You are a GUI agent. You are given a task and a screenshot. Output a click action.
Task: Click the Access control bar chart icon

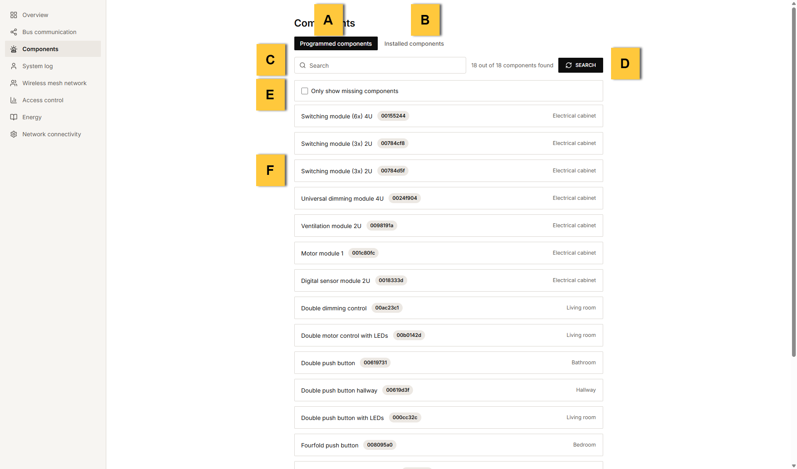point(14,100)
